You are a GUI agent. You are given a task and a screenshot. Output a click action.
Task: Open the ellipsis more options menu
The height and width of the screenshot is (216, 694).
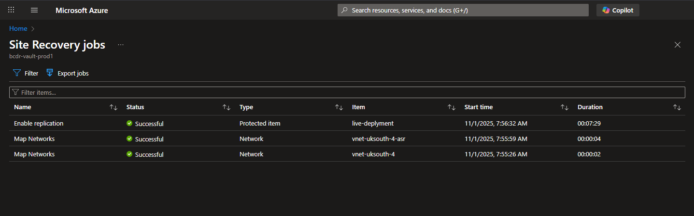click(121, 45)
